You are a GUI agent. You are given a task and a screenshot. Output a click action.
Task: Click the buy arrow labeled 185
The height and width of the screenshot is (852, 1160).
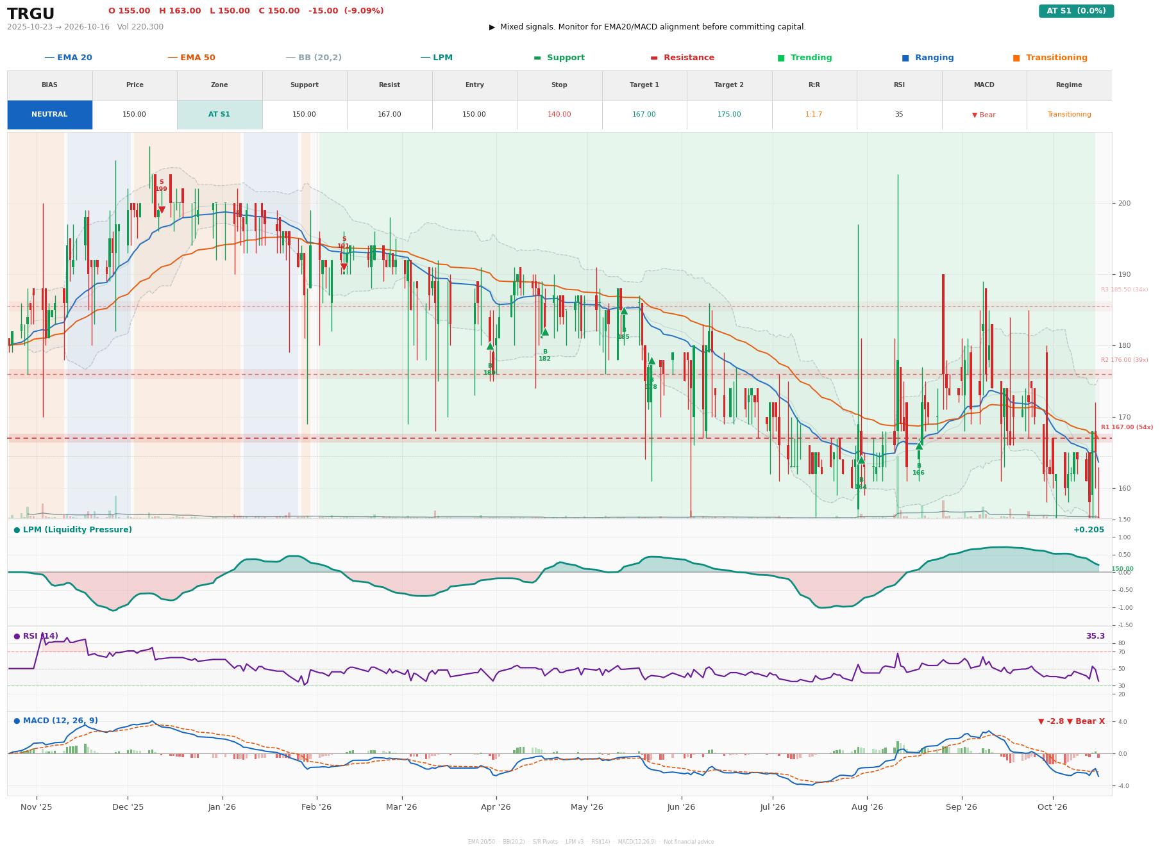coord(624,311)
